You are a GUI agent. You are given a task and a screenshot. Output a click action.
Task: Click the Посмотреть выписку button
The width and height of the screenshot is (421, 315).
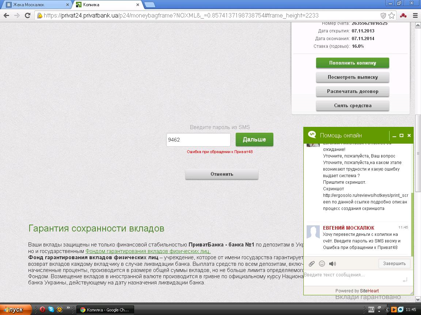[x=353, y=77]
